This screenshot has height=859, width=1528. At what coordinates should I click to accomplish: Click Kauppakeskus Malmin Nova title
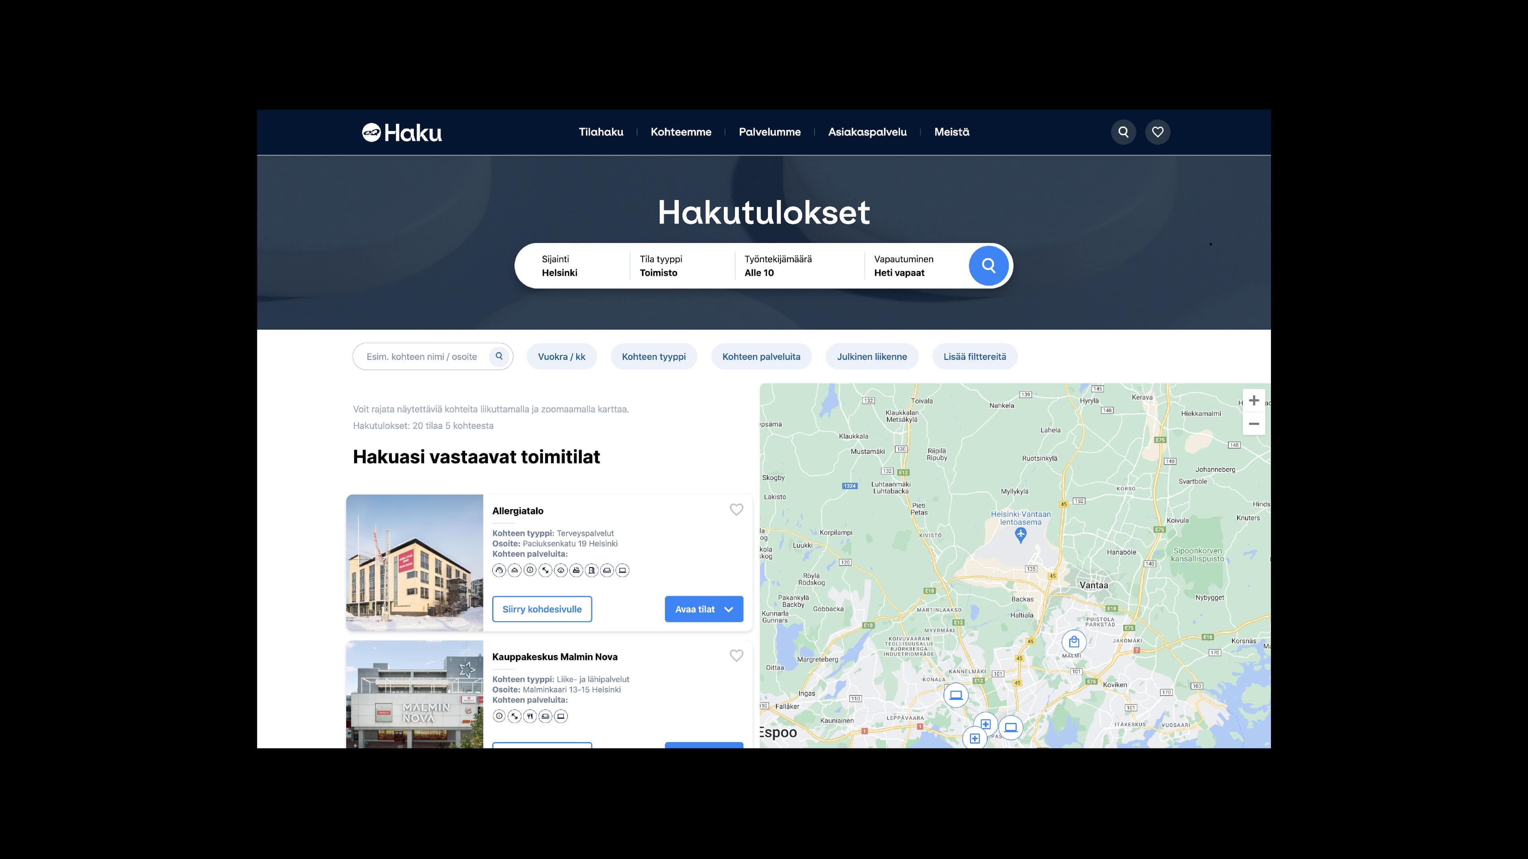tap(555, 656)
